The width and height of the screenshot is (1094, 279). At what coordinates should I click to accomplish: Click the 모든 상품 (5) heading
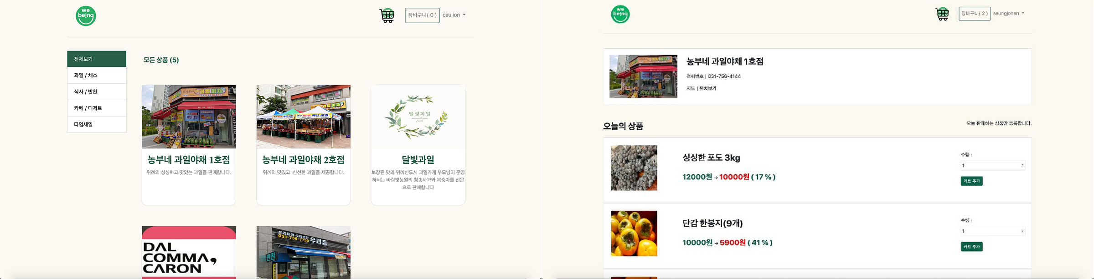(x=161, y=60)
